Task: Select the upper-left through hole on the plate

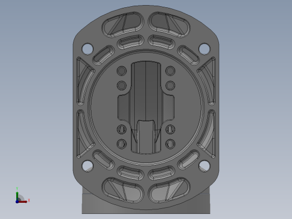Action: coord(88,49)
